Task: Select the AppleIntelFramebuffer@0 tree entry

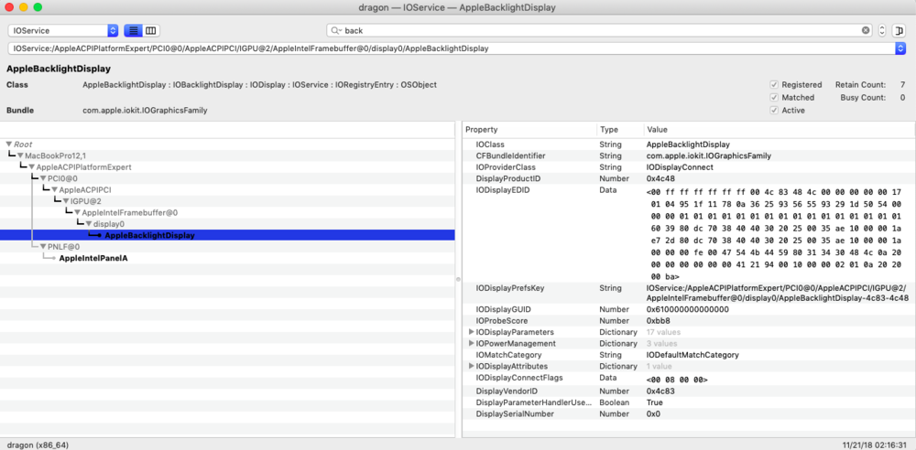Action: coord(129,212)
